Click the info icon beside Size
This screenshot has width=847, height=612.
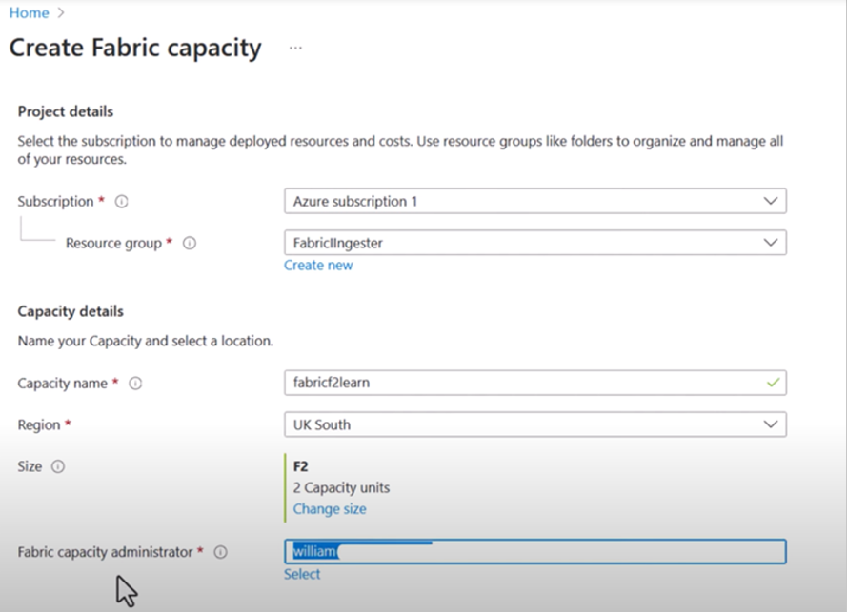tap(58, 466)
